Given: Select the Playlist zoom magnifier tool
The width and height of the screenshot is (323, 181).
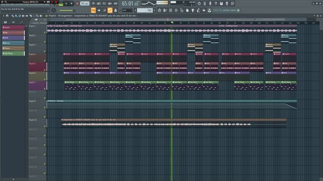Looking at the screenshot, I should (37, 16).
